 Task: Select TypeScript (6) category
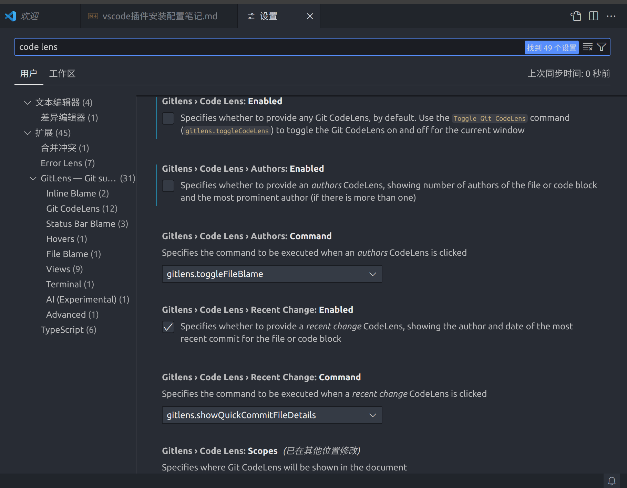pyautogui.click(x=69, y=330)
